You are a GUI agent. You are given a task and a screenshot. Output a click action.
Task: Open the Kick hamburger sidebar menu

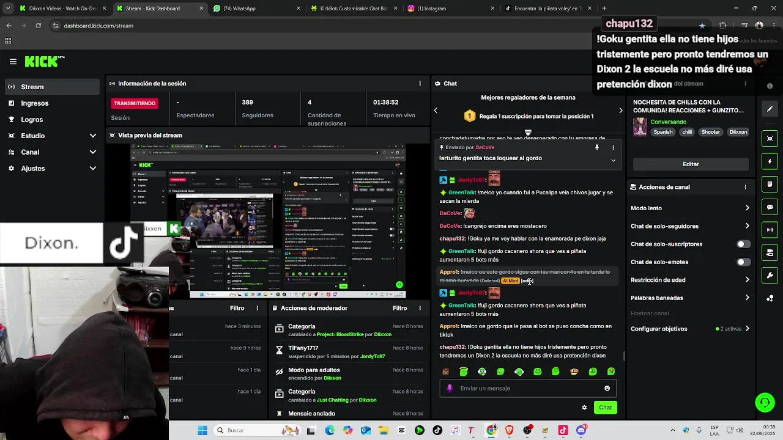pyautogui.click(x=13, y=62)
